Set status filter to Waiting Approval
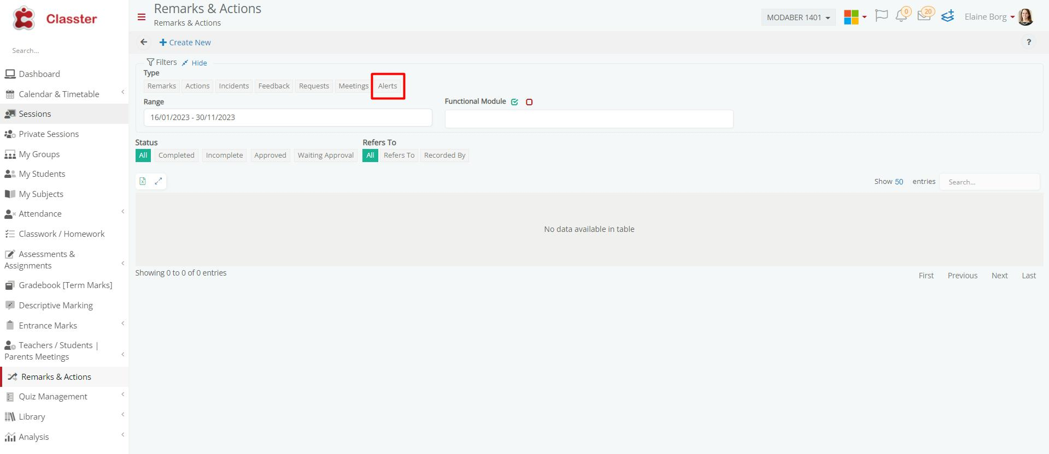The width and height of the screenshot is (1049, 454). (x=326, y=155)
